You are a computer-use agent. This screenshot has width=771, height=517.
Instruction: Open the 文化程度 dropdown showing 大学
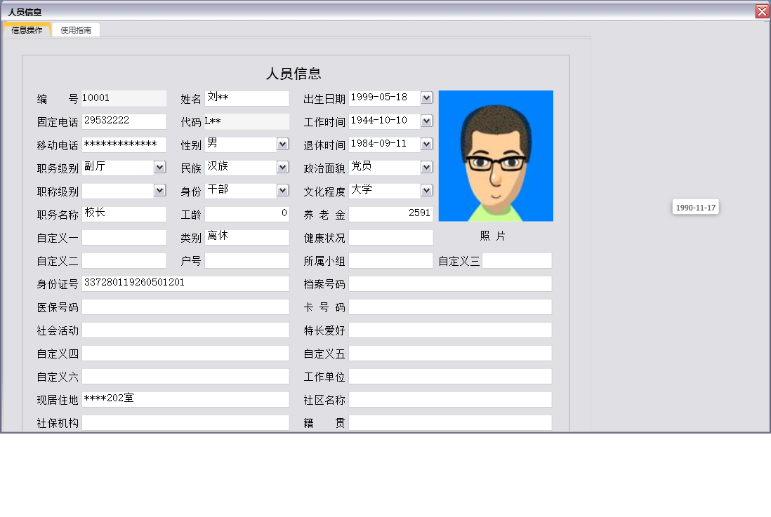(427, 190)
